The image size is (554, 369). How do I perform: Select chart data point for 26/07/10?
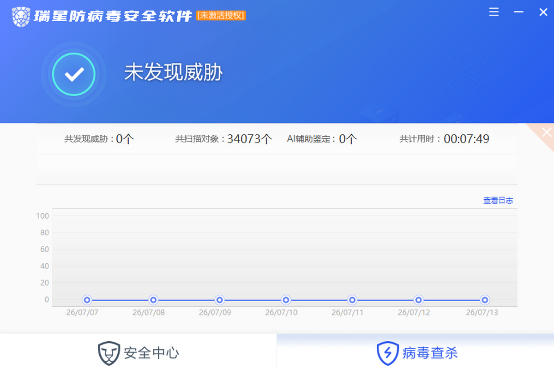[x=286, y=300]
